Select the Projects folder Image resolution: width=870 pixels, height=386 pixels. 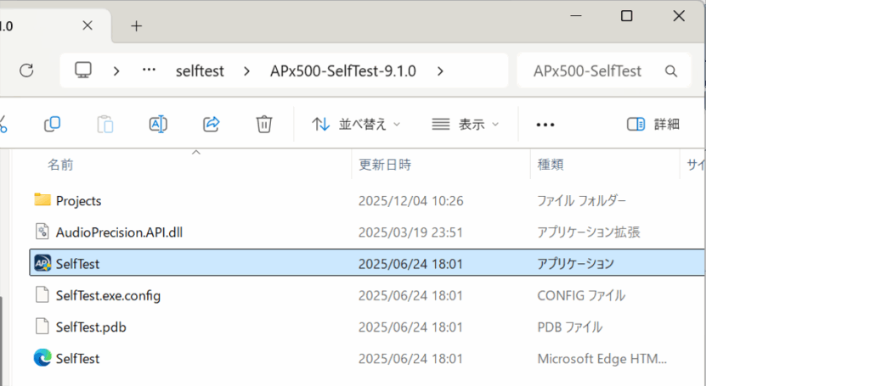78,201
